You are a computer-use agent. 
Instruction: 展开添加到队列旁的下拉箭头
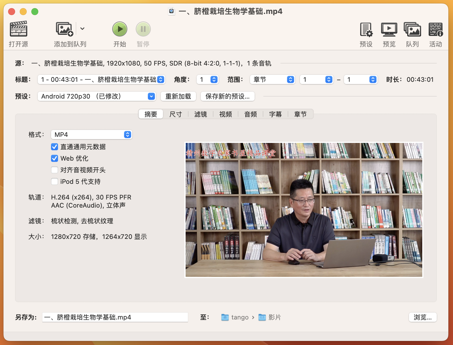[x=82, y=28]
